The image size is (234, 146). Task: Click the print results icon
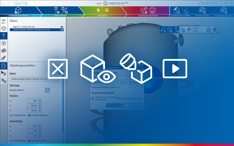pyautogui.click(x=152, y=10)
